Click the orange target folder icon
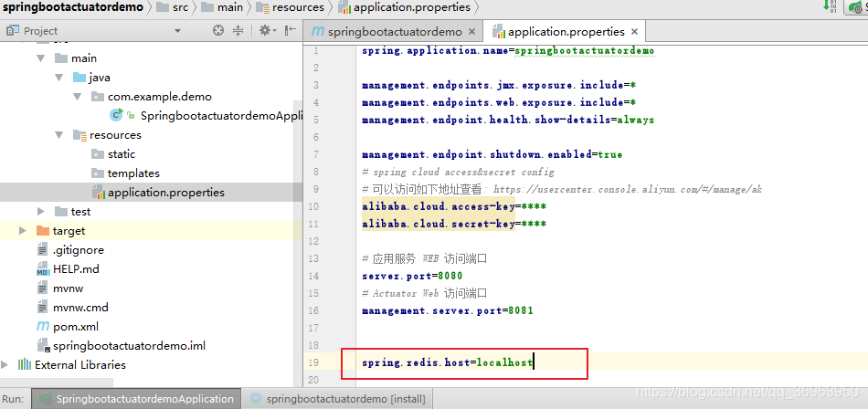The height and width of the screenshot is (409, 868). pos(43,231)
